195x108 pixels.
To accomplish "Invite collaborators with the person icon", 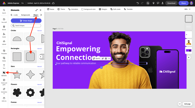I will [x=148, y=3].
